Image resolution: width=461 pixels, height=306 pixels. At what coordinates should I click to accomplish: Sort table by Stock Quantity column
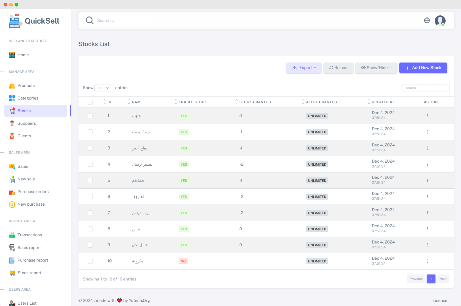253,102
